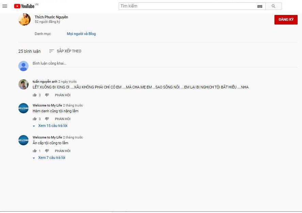This screenshot has width=302, height=213.
Task: Like tuấn nguyễn anh's comment
Action: click(x=35, y=95)
